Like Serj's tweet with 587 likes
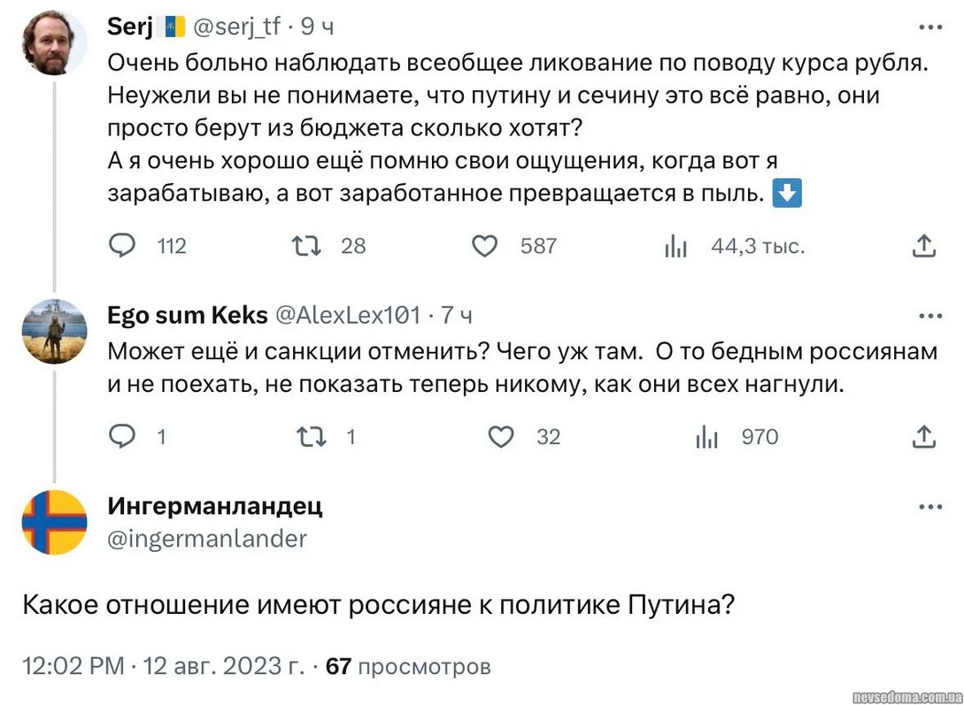This screenshot has height=705, width=964. (x=484, y=245)
